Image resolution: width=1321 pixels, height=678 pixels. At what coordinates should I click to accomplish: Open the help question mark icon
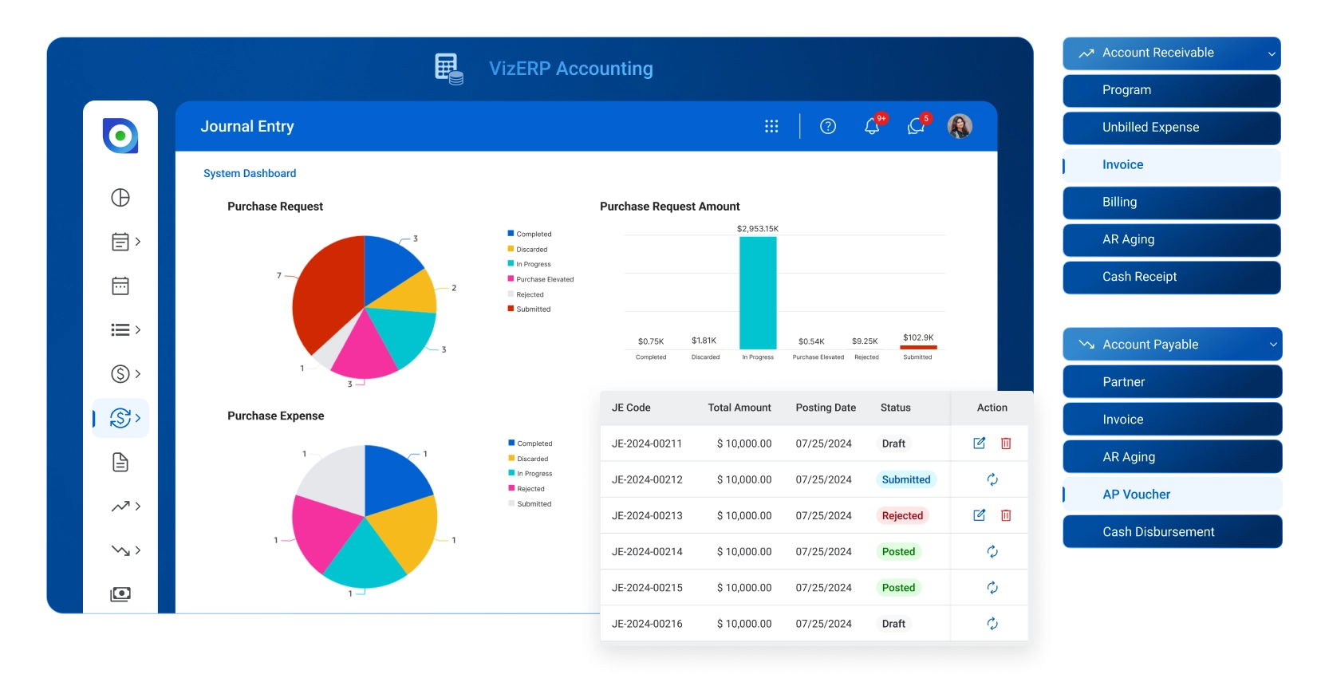828,126
